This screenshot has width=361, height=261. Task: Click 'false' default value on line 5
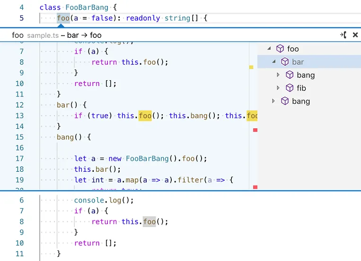pos(102,18)
